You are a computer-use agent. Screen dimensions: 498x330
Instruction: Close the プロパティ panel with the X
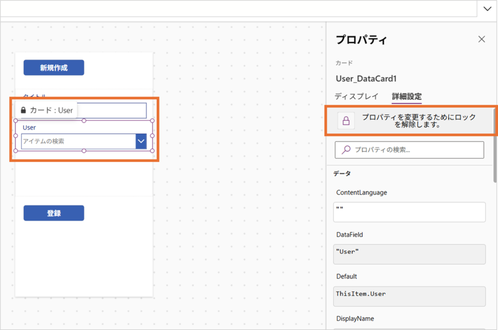tap(481, 39)
